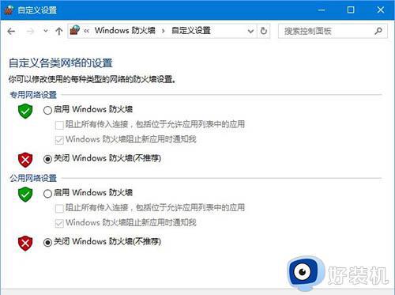Screen dimensions: 395x295
Task: Click green shield icon under 专用网络设置
Action: (x=25, y=111)
